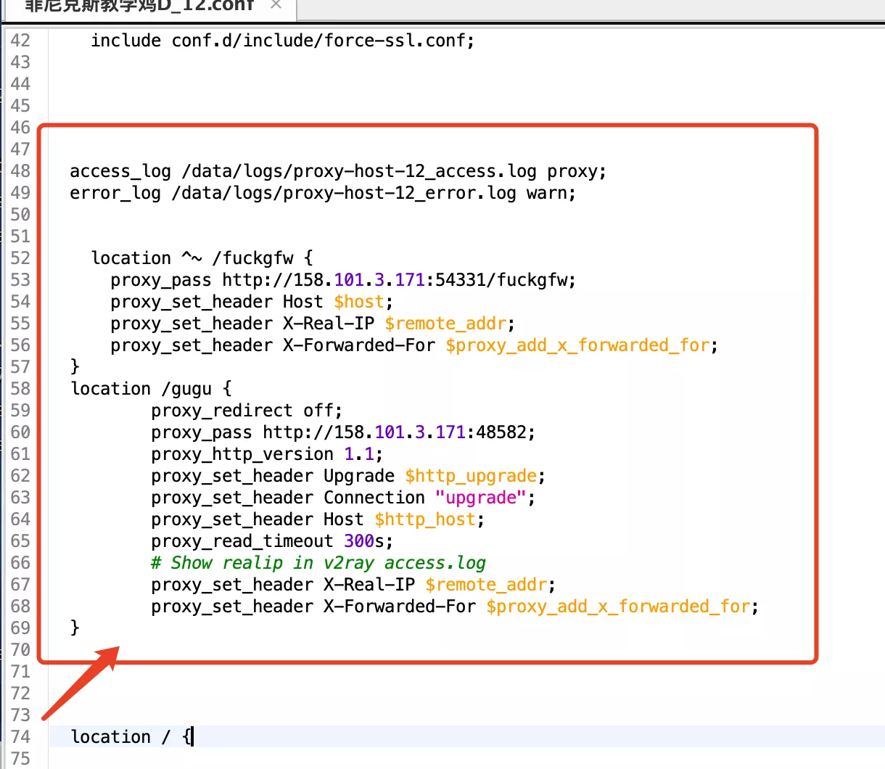Click the proxy_pass URL with port 48582
Viewport: 885px width, 769px height.
coord(398,432)
